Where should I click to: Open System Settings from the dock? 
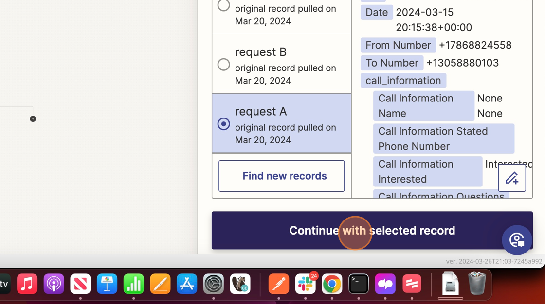(x=213, y=284)
